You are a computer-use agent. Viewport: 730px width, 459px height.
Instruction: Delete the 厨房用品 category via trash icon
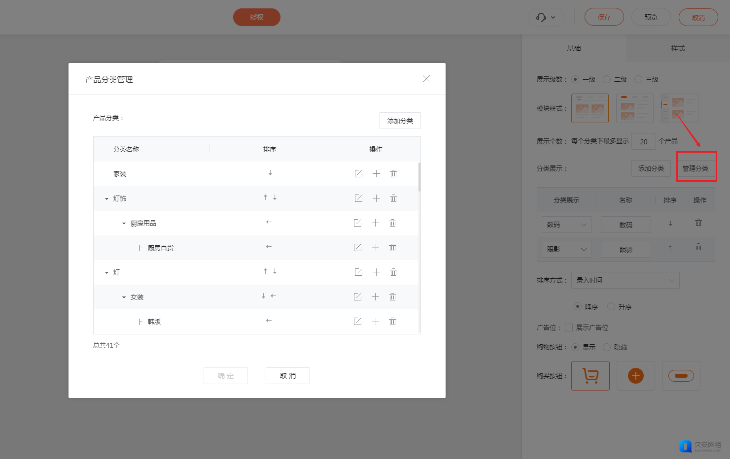[393, 223]
